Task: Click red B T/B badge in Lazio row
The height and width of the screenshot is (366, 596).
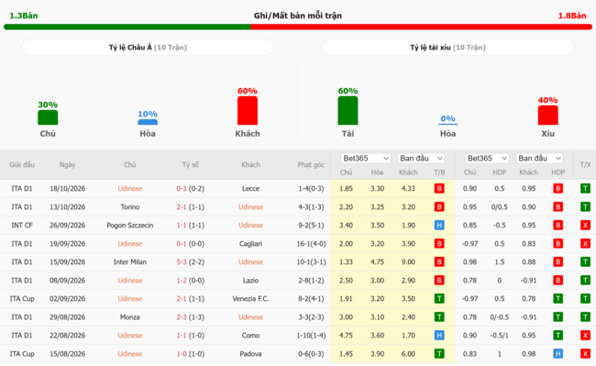Action: tap(439, 281)
